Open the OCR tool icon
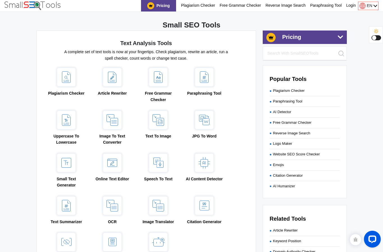Viewport: 383px width, 252px height. pos(112,206)
